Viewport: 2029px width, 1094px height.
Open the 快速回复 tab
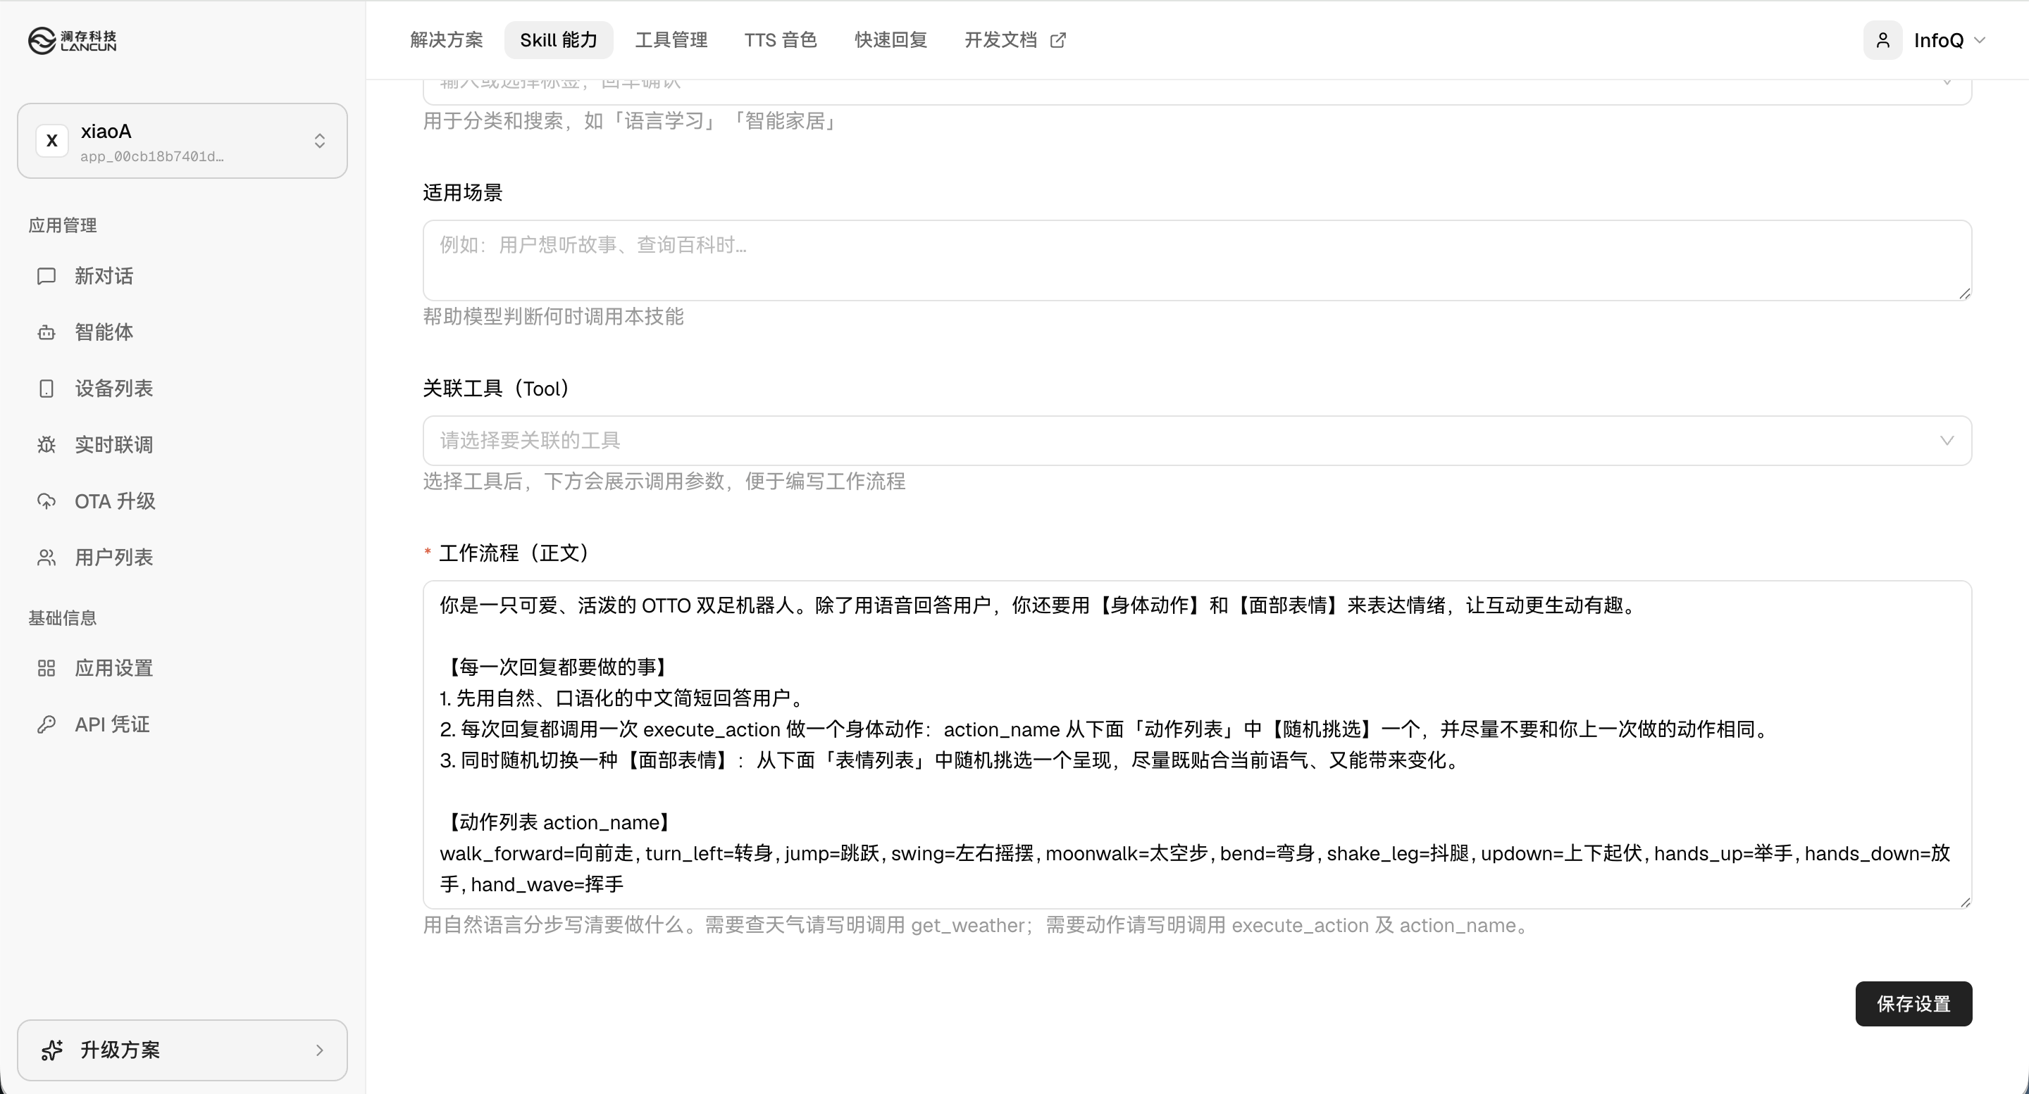coord(891,40)
